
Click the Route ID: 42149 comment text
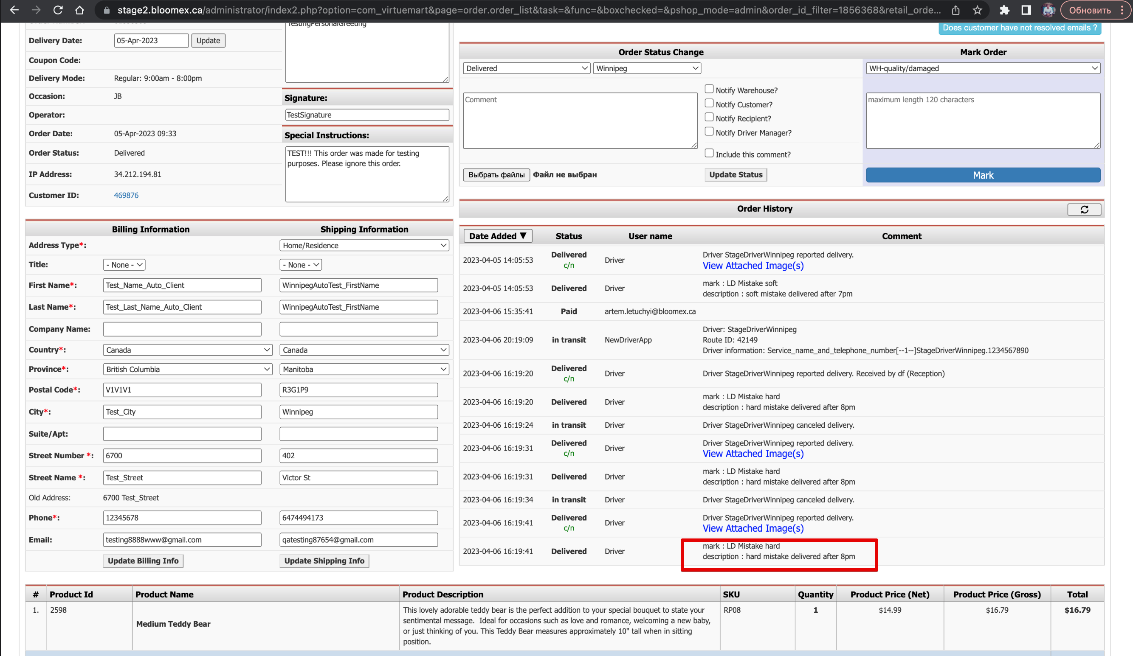730,340
